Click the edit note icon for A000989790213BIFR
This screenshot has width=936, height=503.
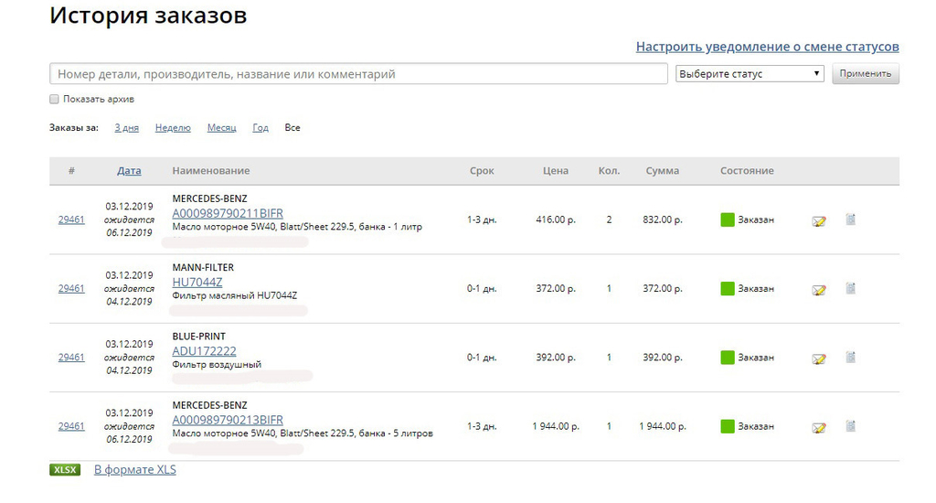[819, 427]
